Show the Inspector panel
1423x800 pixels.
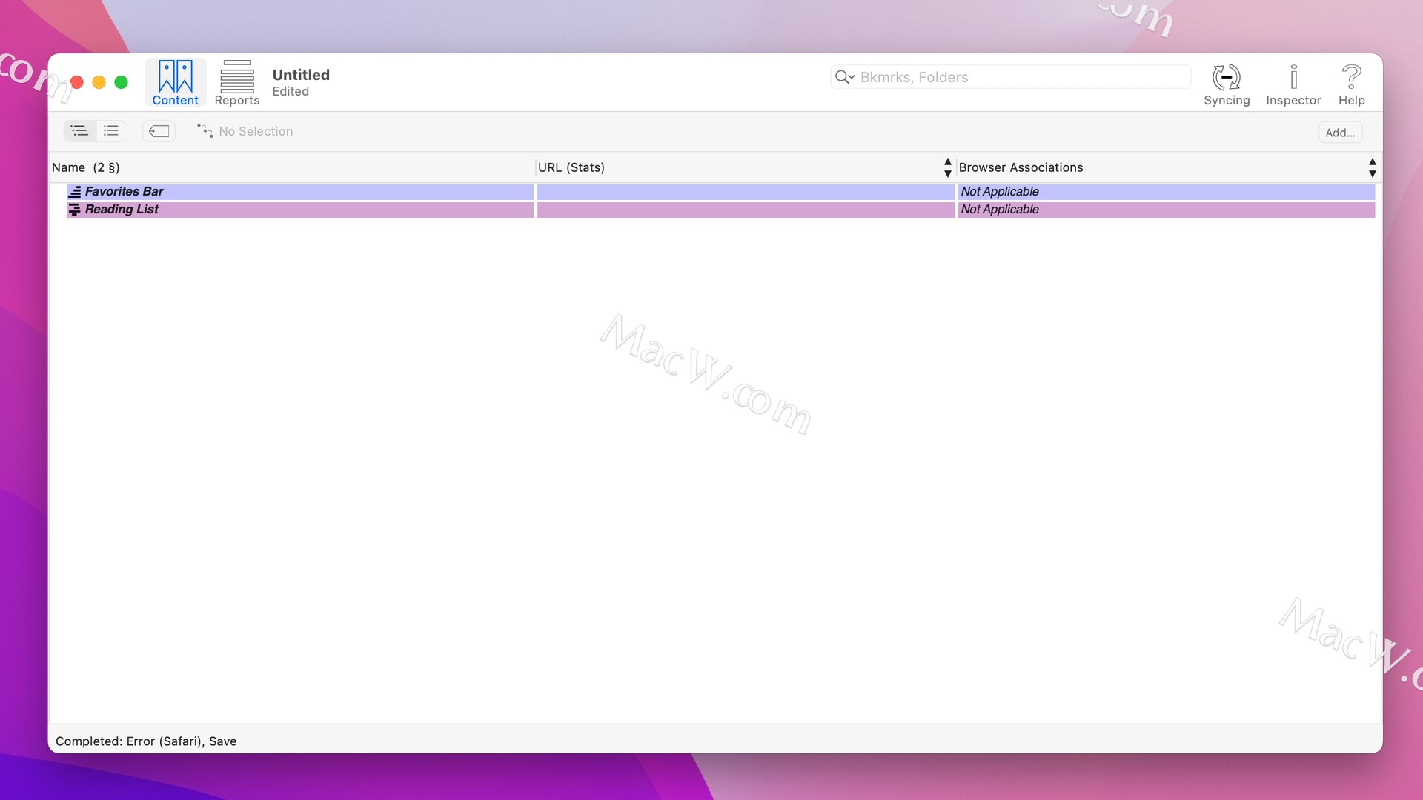point(1293,84)
